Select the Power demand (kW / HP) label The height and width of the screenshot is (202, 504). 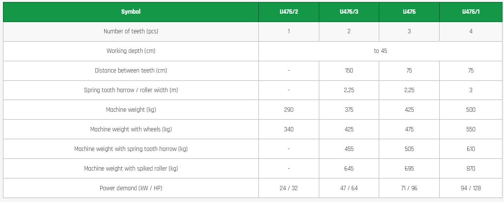pos(131,188)
